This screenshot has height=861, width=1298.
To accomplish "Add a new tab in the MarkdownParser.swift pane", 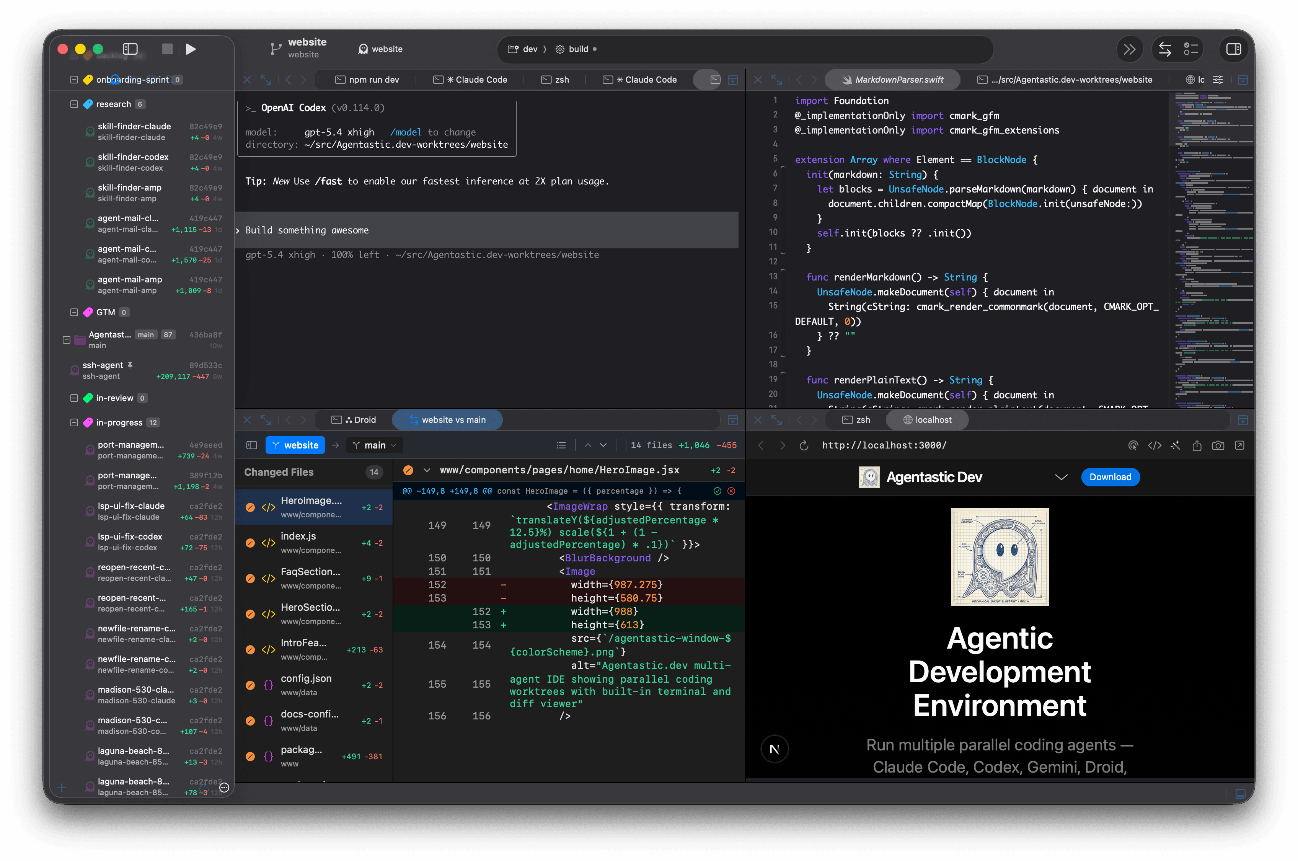I will click(x=1243, y=80).
